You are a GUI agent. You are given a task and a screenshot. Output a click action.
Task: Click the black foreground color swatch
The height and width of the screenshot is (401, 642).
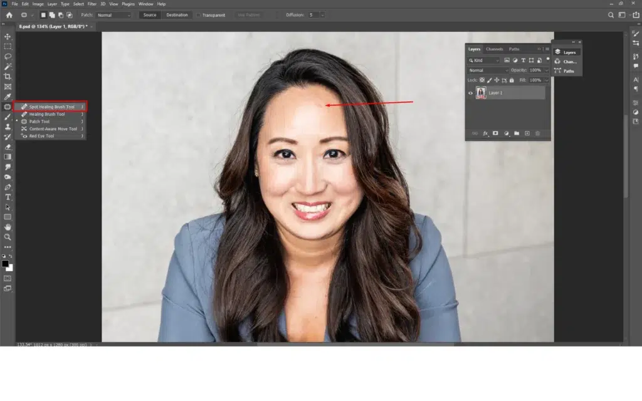pos(6,264)
